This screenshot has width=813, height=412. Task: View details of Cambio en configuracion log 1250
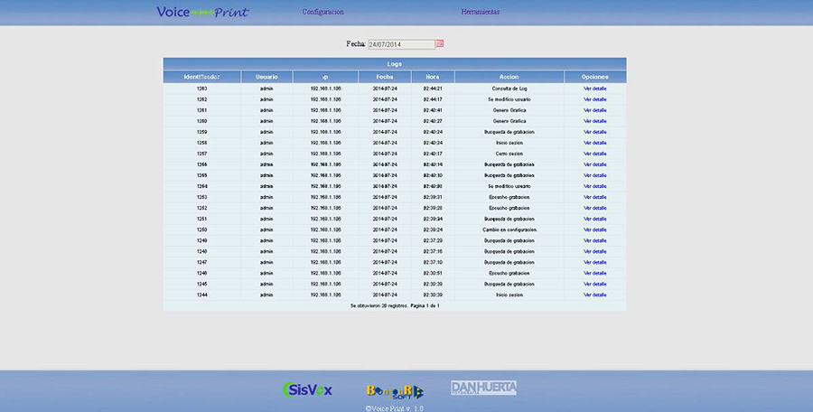[x=595, y=229]
